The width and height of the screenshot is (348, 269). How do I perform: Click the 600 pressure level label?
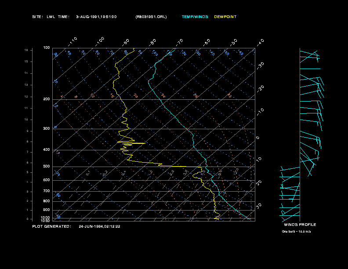click(47, 180)
